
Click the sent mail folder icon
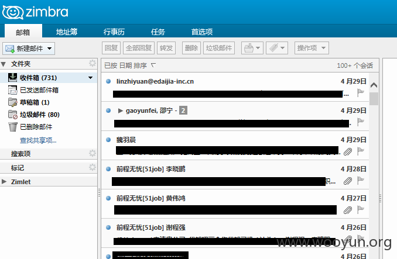(x=13, y=90)
